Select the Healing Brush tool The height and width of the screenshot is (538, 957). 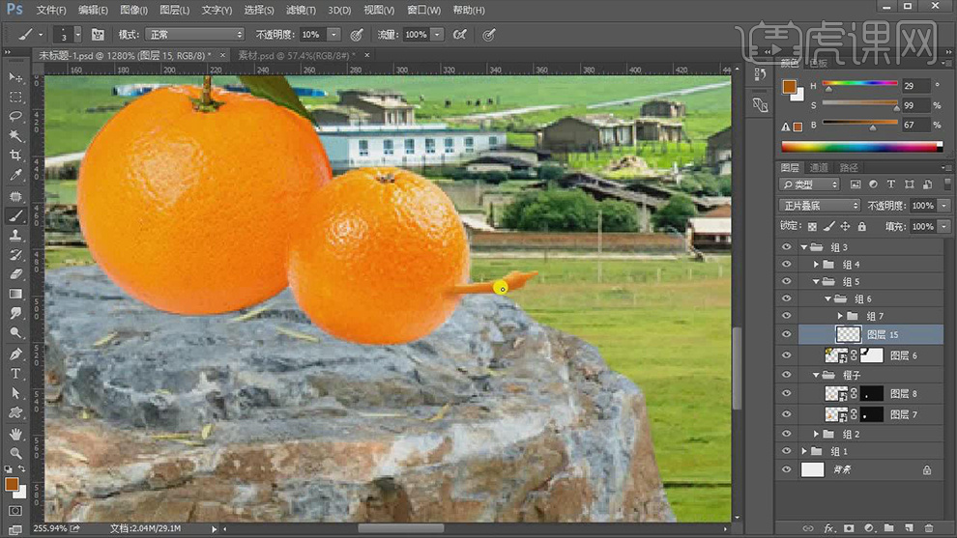click(x=15, y=196)
